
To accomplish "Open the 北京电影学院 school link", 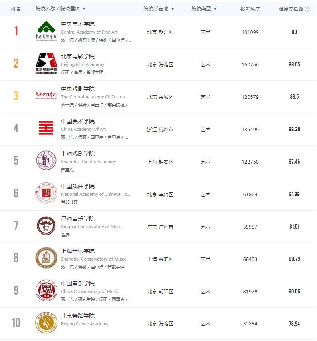I will click(78, 56).
